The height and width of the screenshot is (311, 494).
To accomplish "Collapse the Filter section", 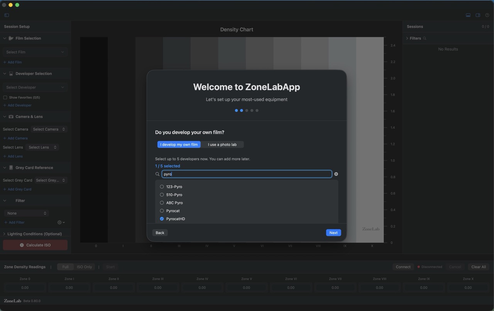I will (5, 201).
